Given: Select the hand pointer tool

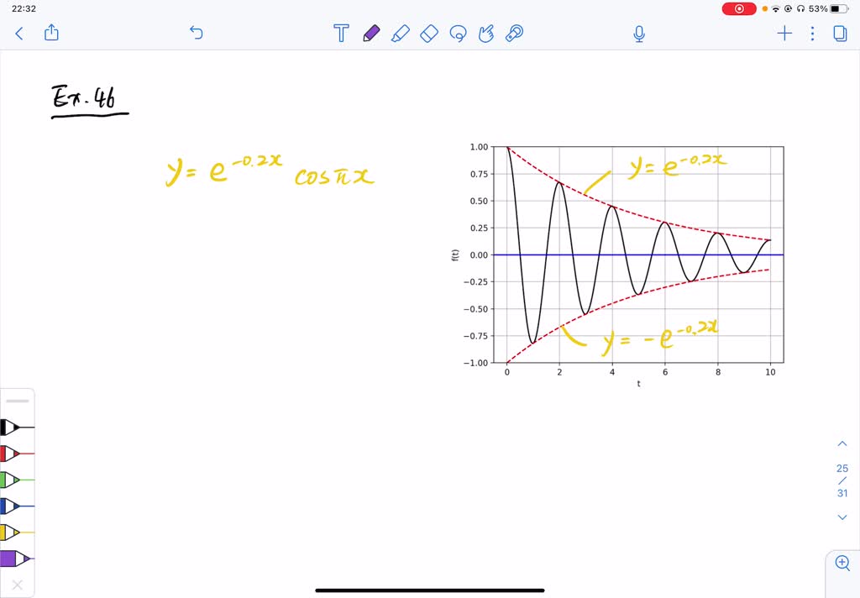Looking at the screenshot, I should click(486, 34).
